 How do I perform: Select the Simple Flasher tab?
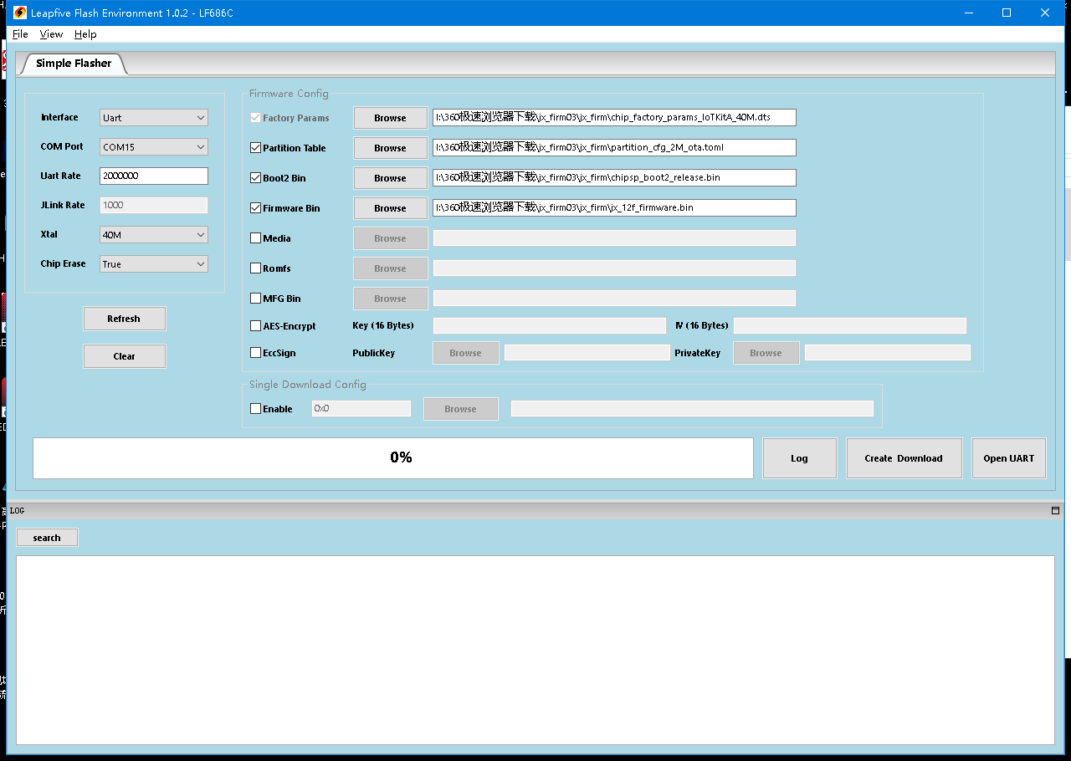pyautogui.click(x=74, y=64)
